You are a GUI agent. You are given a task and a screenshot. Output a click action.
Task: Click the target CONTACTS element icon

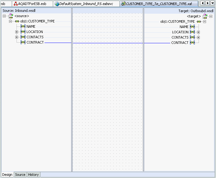[192, 37]
